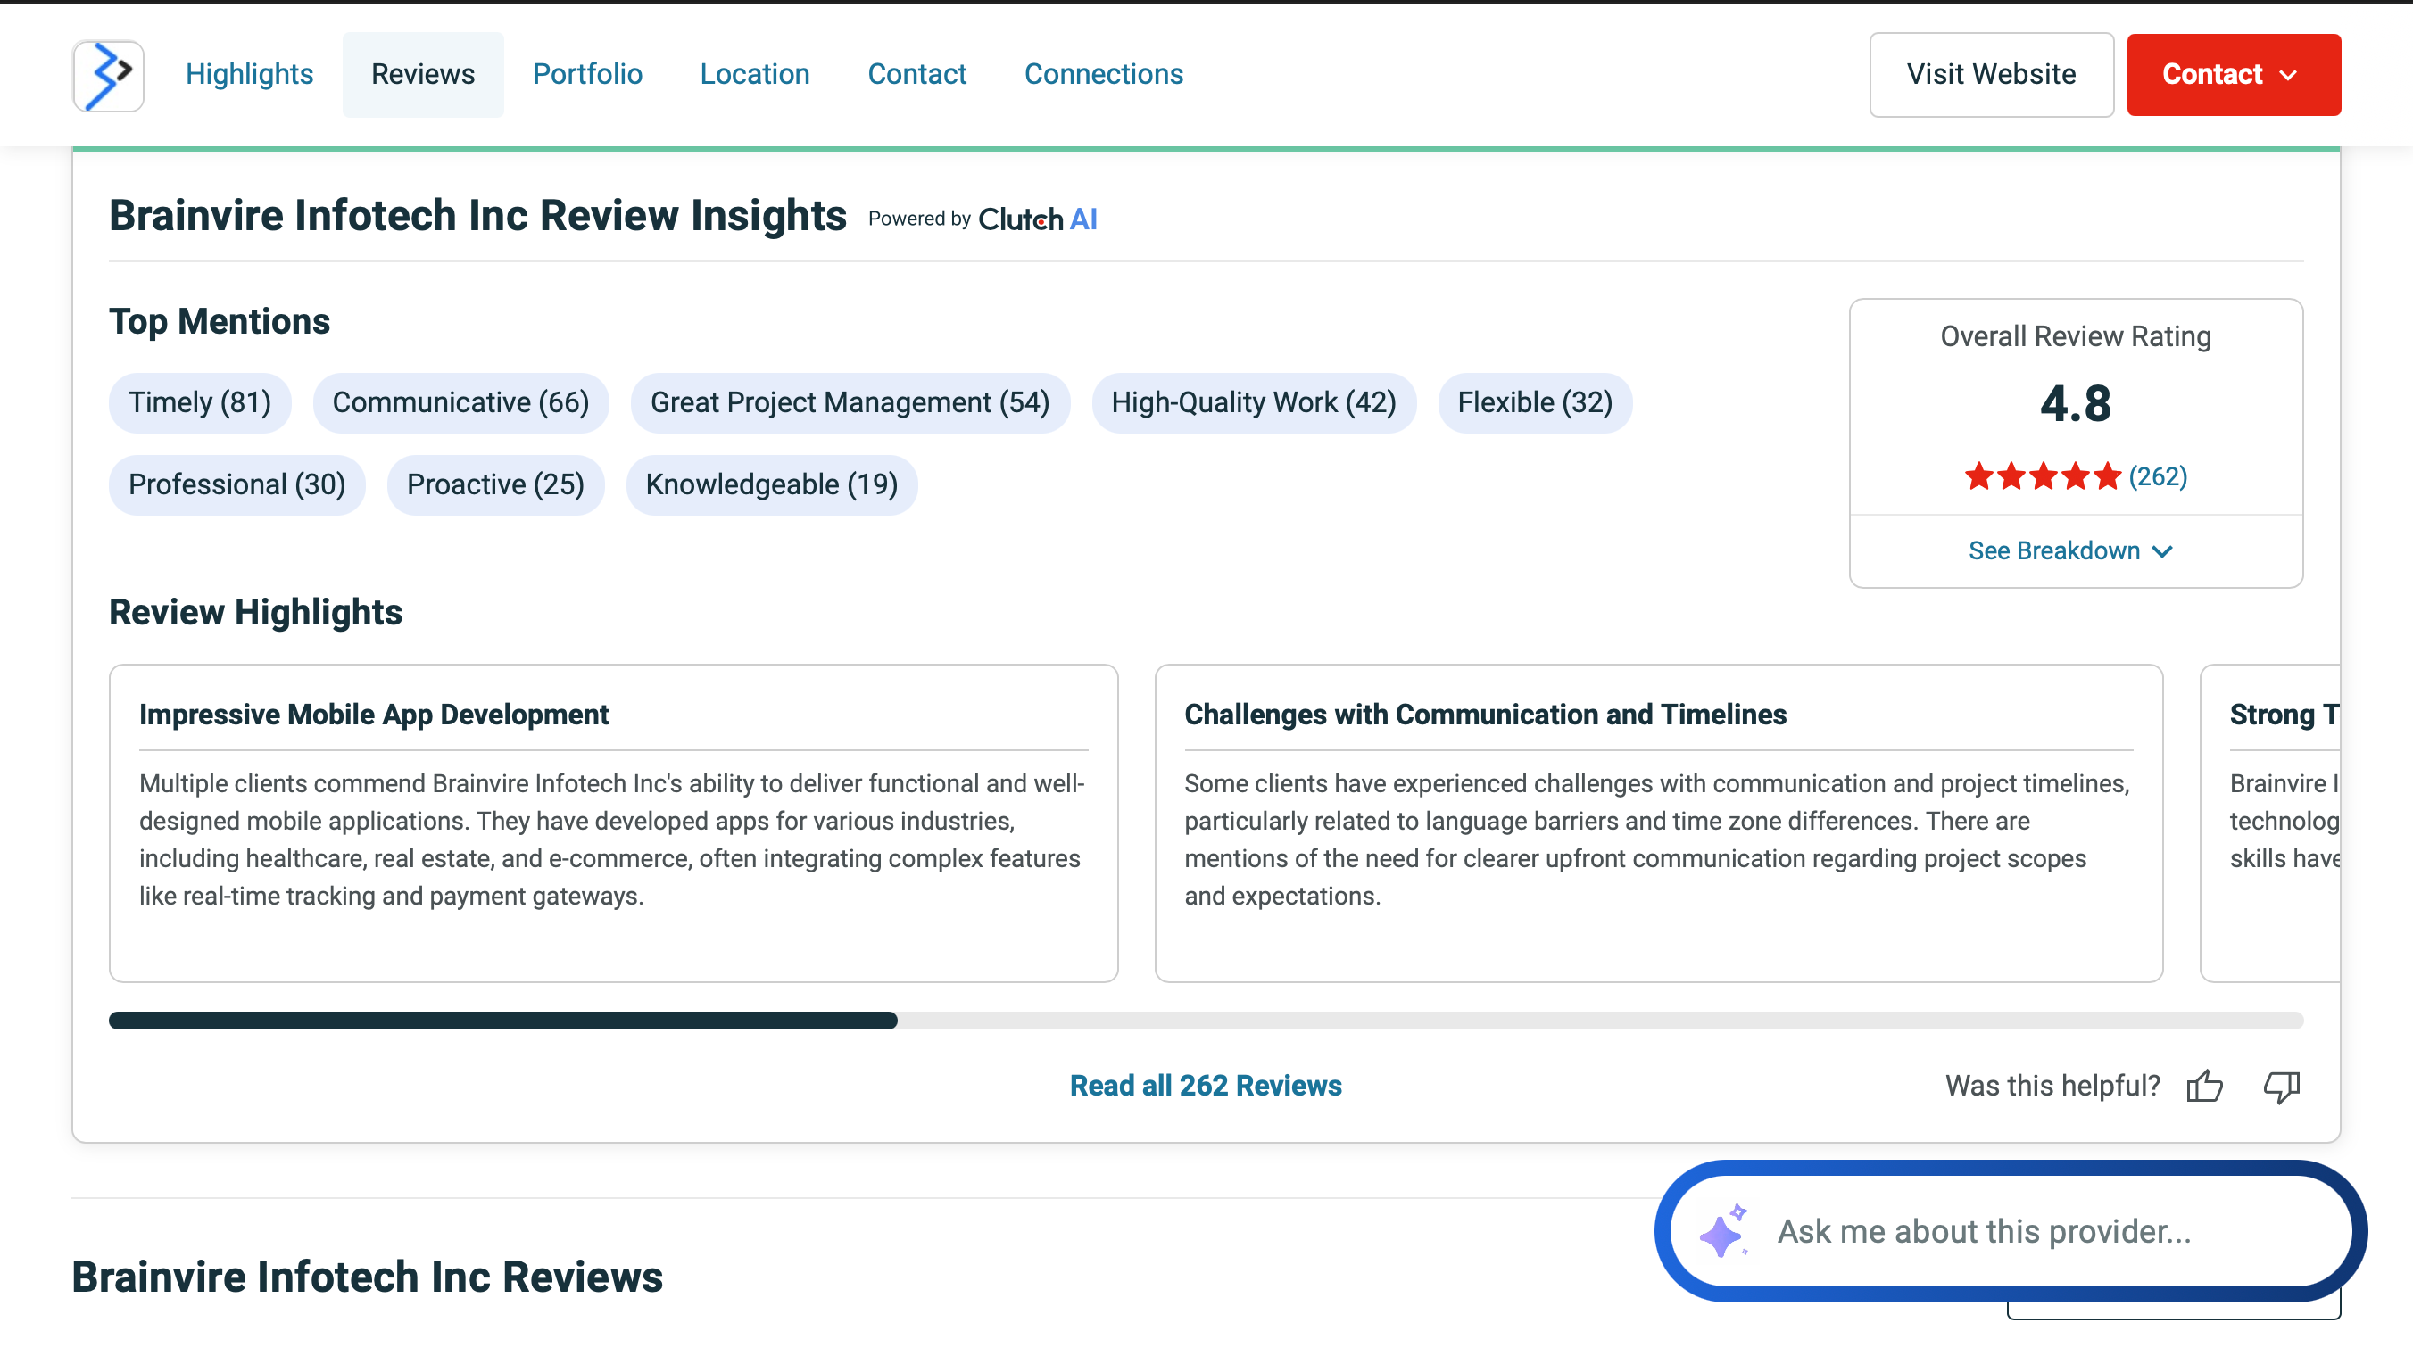Go to the Portfolio tab

[587, 74]
